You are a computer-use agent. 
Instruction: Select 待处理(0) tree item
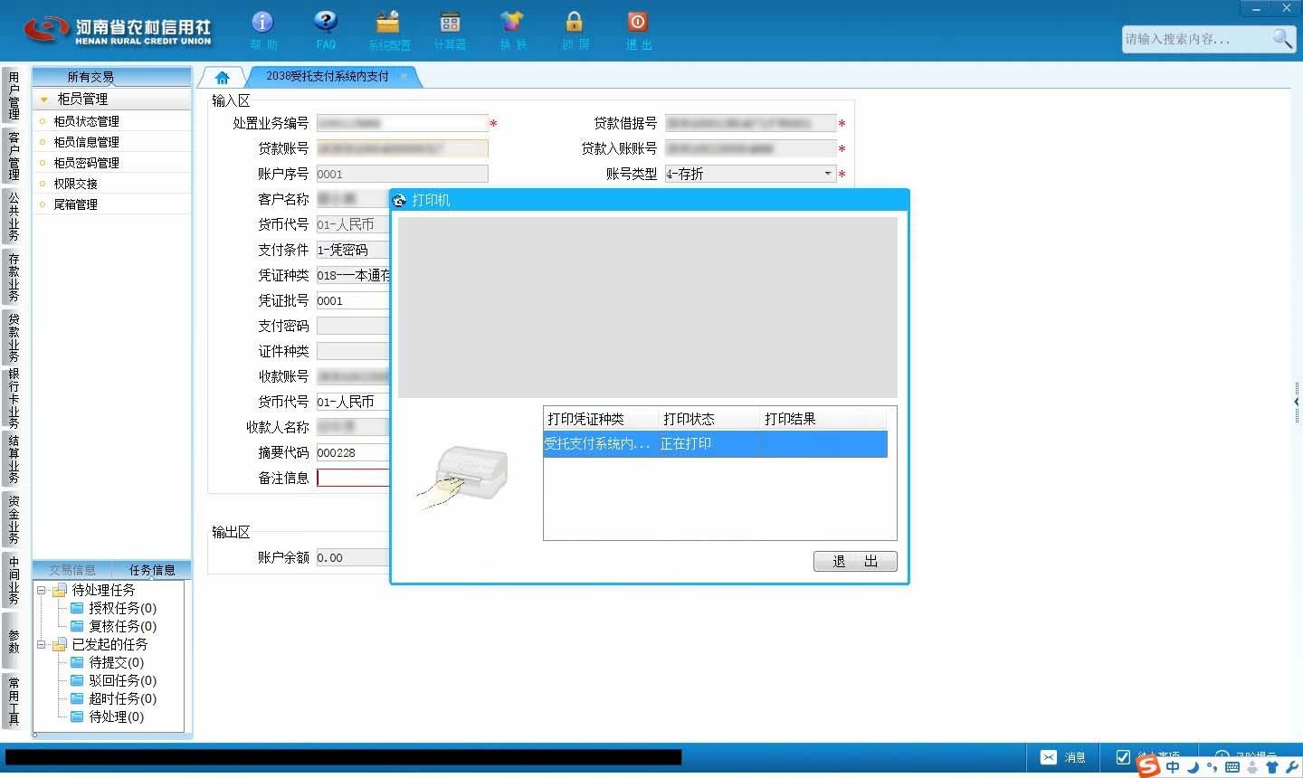(x=116, y=716)
